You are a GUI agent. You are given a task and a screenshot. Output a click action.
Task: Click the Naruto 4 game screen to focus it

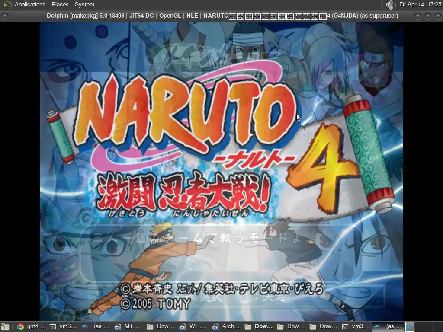coord(221,172)
